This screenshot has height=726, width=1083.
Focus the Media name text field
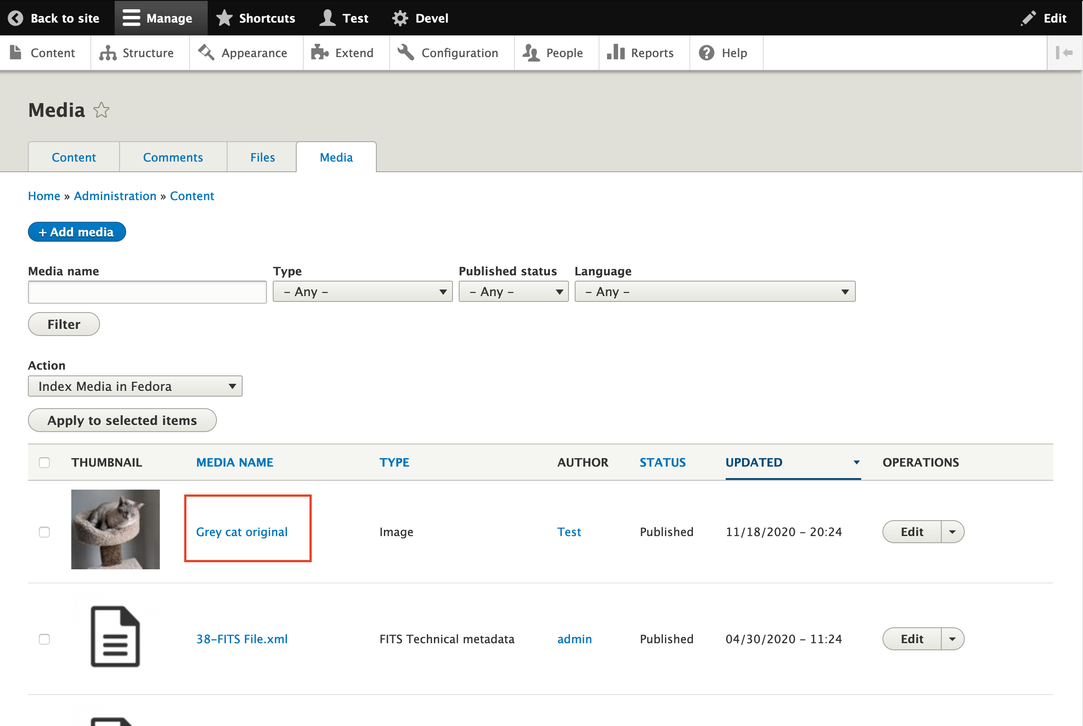[x=147, y=292]
